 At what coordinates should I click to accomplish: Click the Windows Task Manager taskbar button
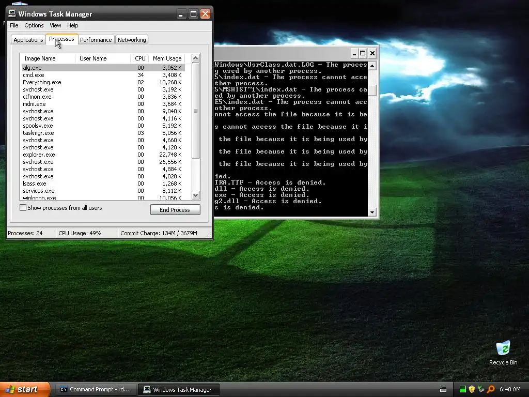coord(179,390)
